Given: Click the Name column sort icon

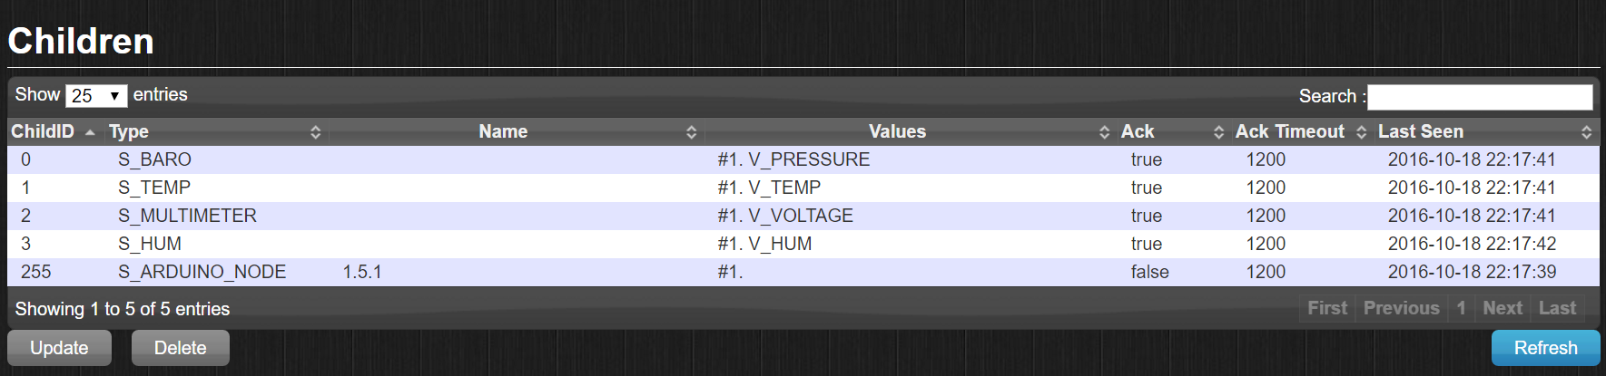Looking at the screenshot, I should tap(691, 132).
